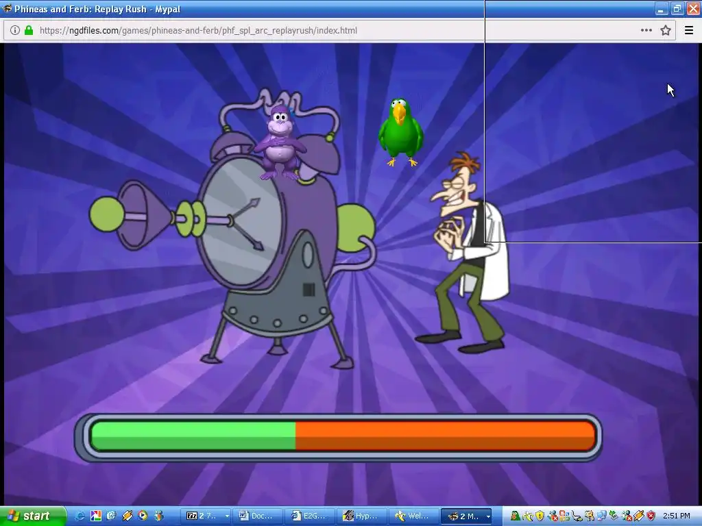
Task: Expand the Mypal taskbar group arrow
Action: tap(488, 516)
